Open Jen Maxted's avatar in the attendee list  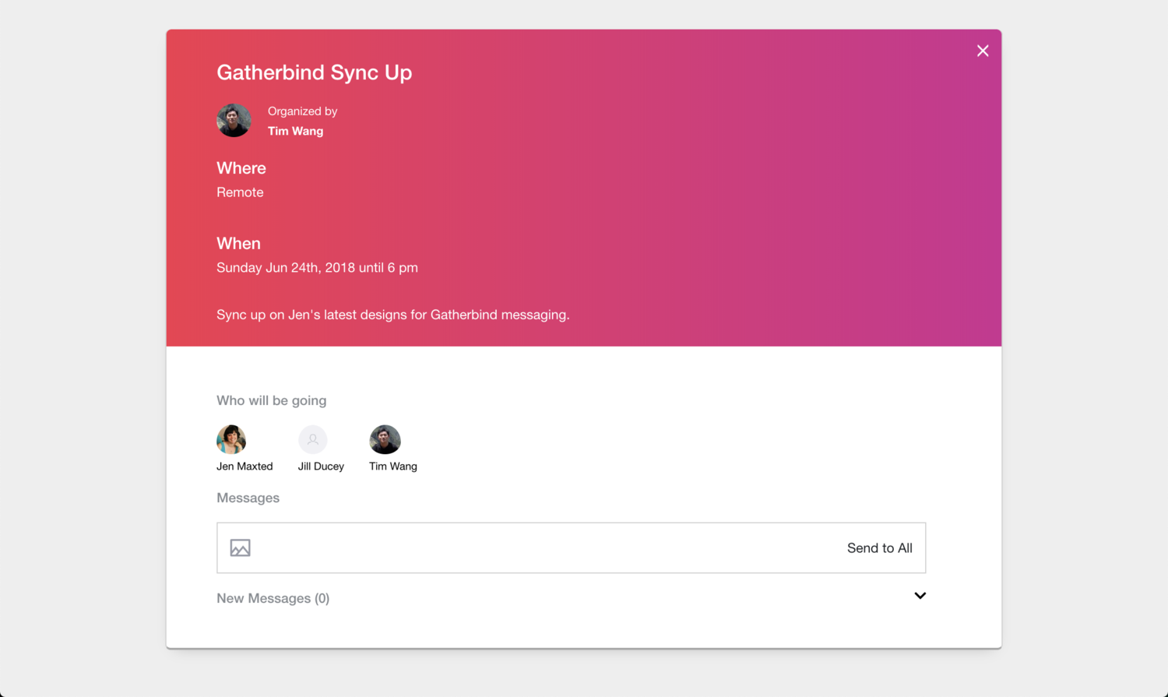[231, 440]
